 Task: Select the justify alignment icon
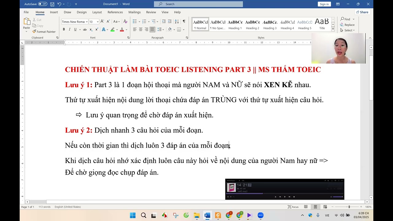pyautogui.click(x=152, y=29)
